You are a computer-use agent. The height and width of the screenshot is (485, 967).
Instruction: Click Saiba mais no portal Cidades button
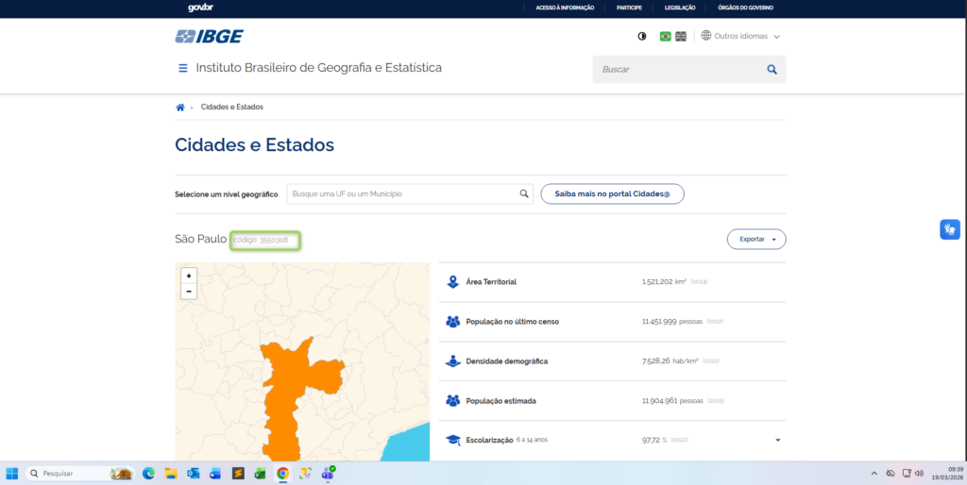click(612, 193)
